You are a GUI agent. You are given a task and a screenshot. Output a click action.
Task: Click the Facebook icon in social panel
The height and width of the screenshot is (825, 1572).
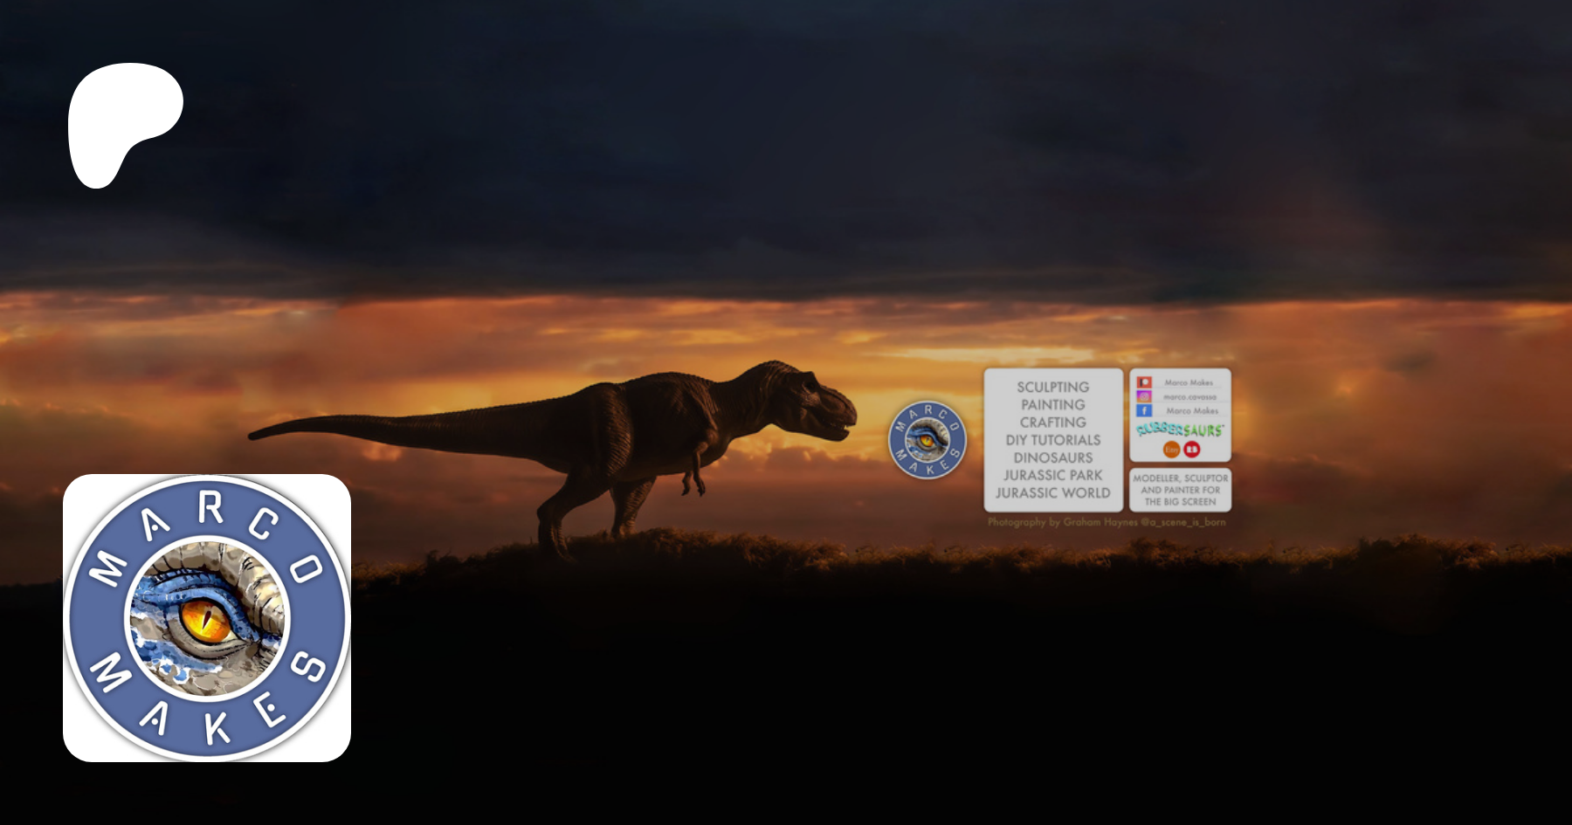pyautogui.click(x=1144, y=410)
